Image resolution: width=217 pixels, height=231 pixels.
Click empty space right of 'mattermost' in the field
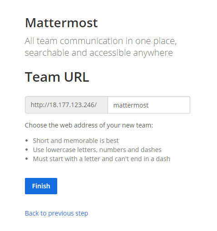tap(169, 105)
